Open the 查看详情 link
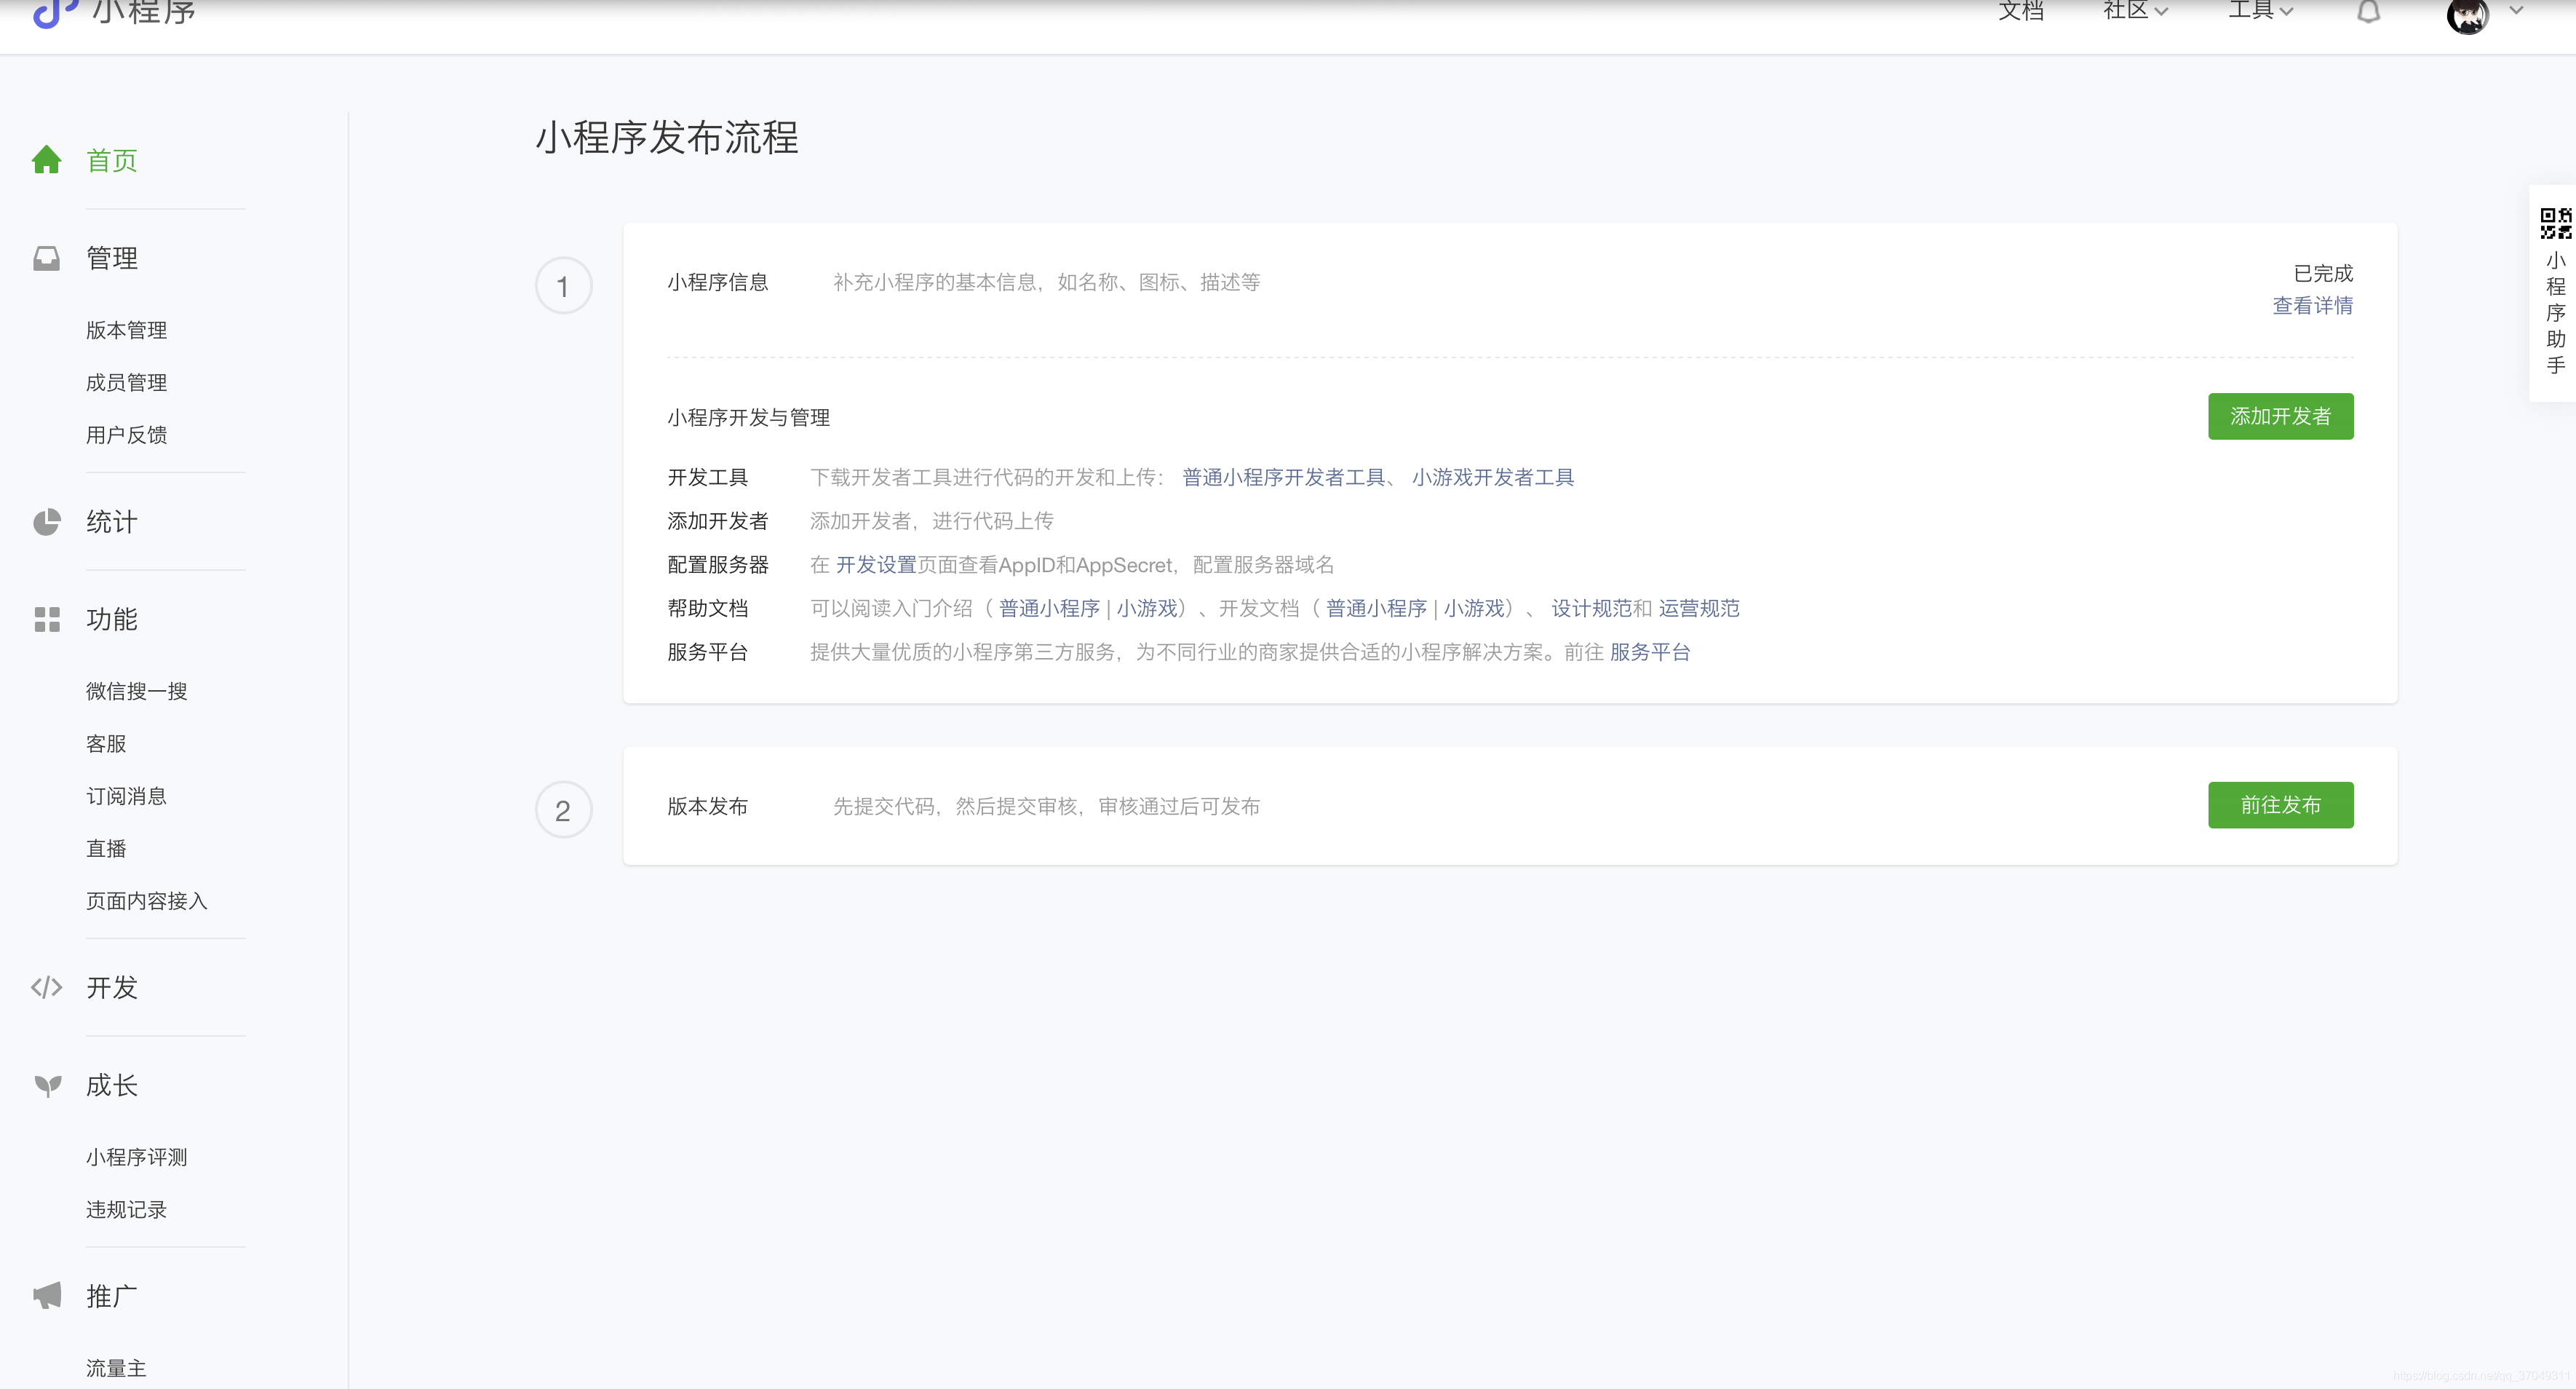This screenshot has width=2576, height=1389. [x=2312, y=305]
